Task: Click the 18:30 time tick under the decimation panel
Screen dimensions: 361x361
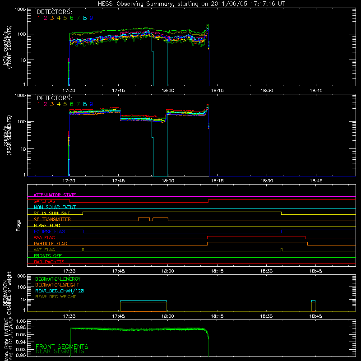Action: coord(266,316)
